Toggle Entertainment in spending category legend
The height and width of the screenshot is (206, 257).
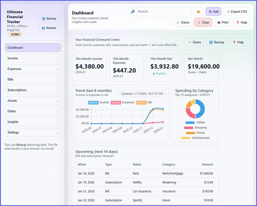(x=195, y=138)
